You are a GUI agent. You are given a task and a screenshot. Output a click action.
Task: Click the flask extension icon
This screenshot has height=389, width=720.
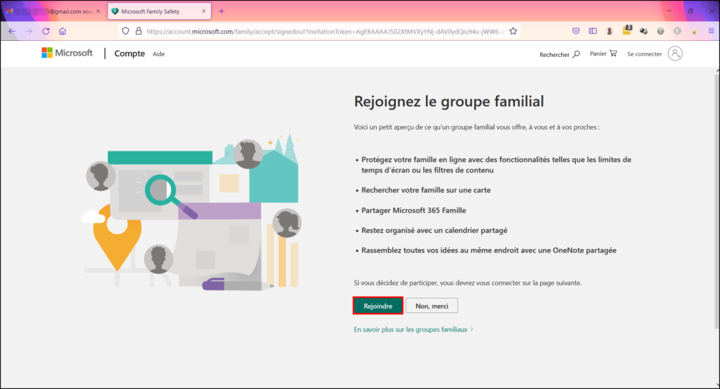click(694, 31)
